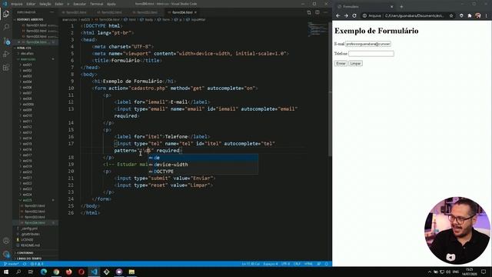Open the Executar menu
The image size is (492, 277).
point(79,4)
